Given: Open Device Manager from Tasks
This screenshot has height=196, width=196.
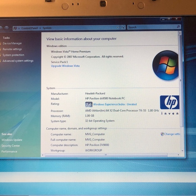Looking at the screenshot, I should (x=12, y=43).
